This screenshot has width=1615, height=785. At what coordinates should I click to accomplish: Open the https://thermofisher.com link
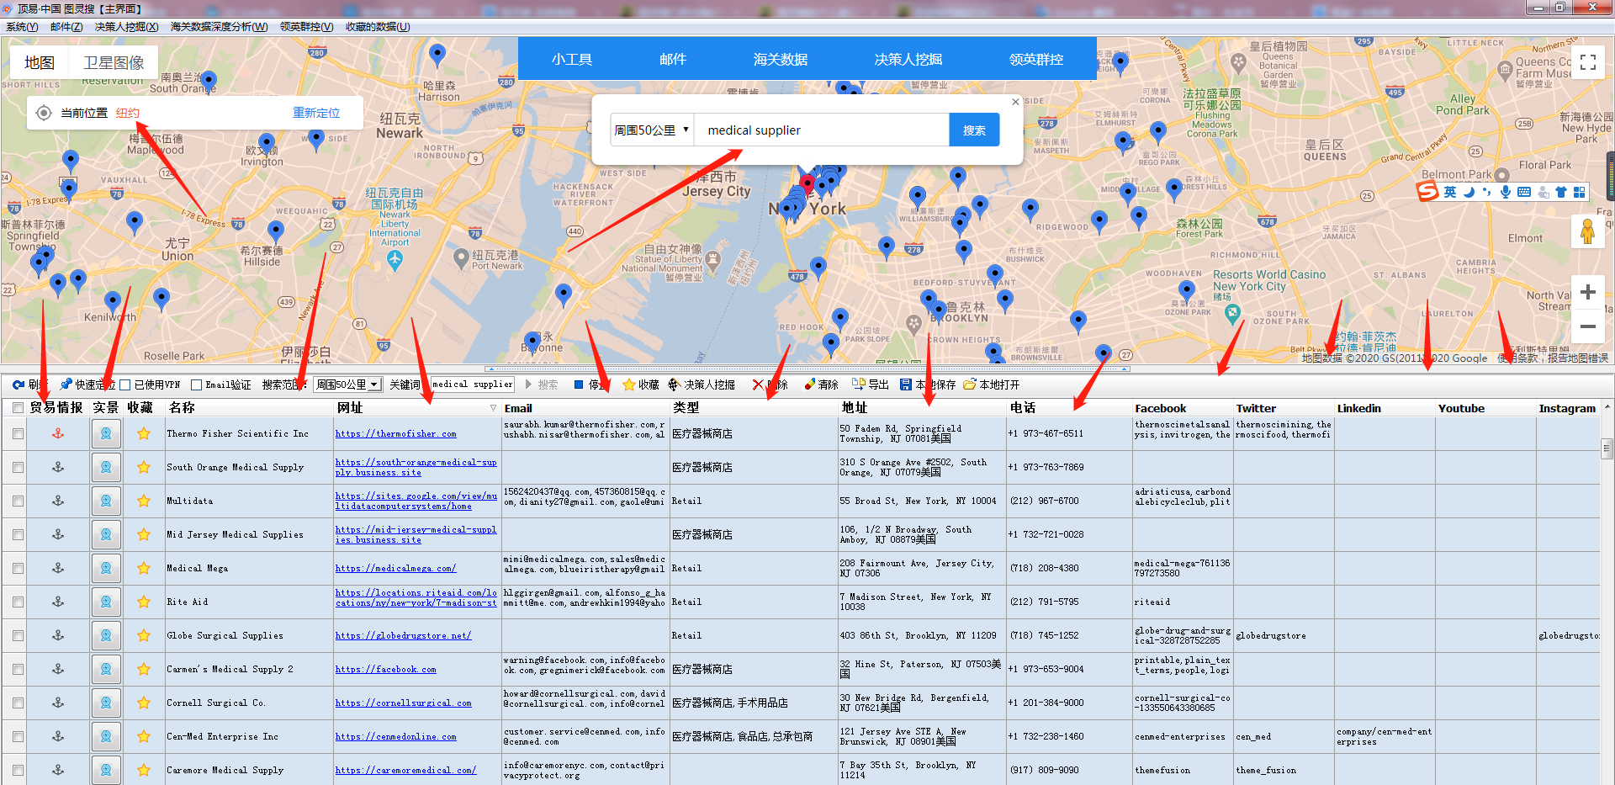396,434
